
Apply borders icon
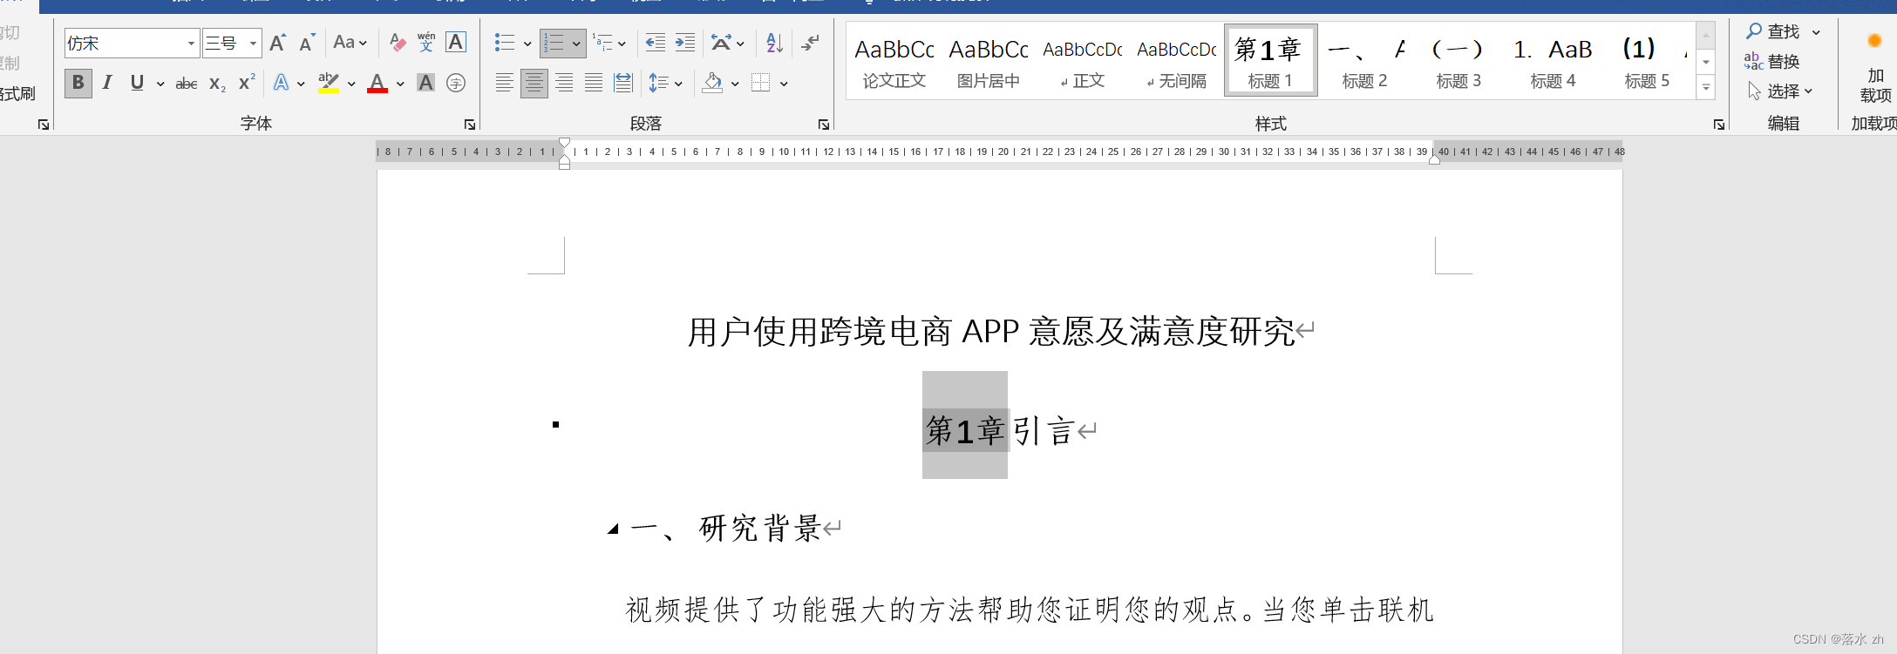[x=761, y=84]
